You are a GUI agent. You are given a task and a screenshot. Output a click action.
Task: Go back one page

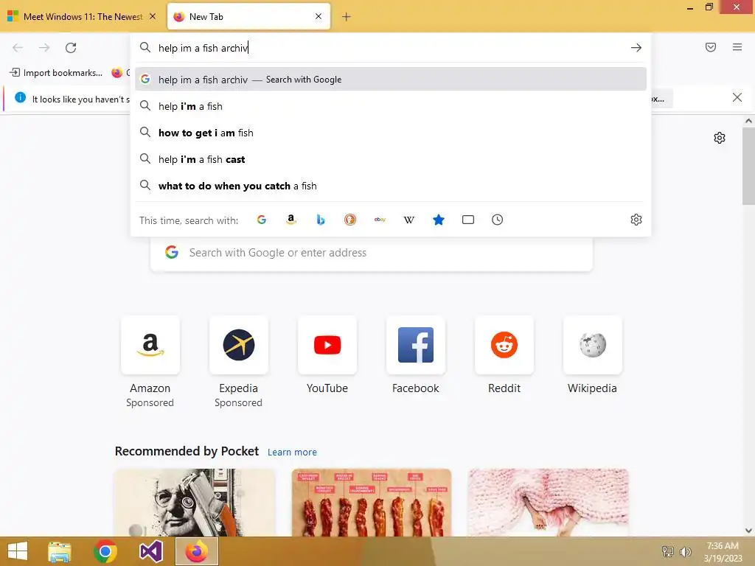18,48
